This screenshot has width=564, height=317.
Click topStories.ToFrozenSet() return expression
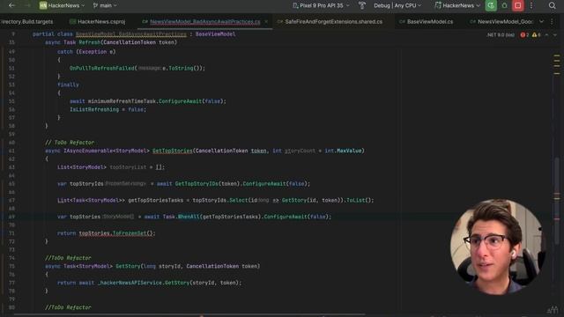(x=116, y=233)
